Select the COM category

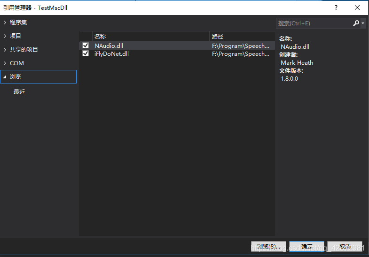coord(17,63)
